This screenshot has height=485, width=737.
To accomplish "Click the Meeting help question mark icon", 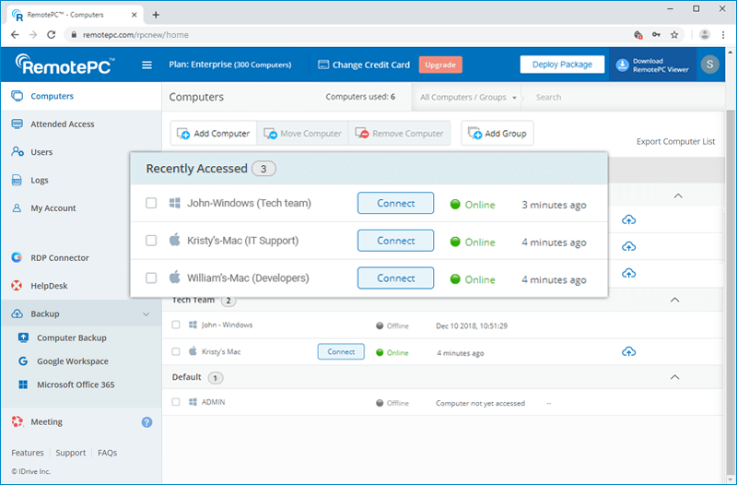I will [146, 422].
